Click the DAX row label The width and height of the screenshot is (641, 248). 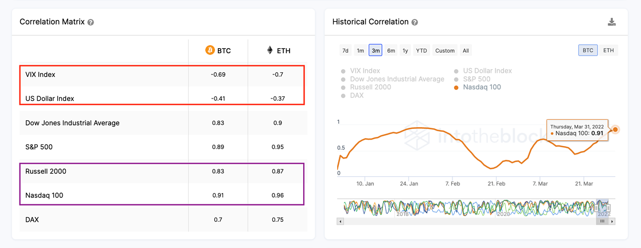(32, 220)
